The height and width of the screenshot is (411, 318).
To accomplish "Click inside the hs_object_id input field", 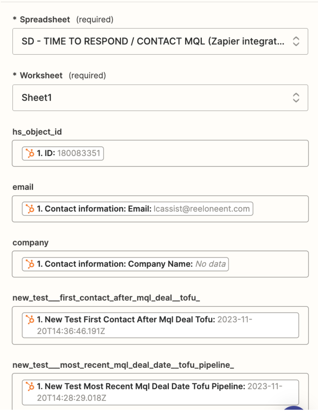I will 205,153.
